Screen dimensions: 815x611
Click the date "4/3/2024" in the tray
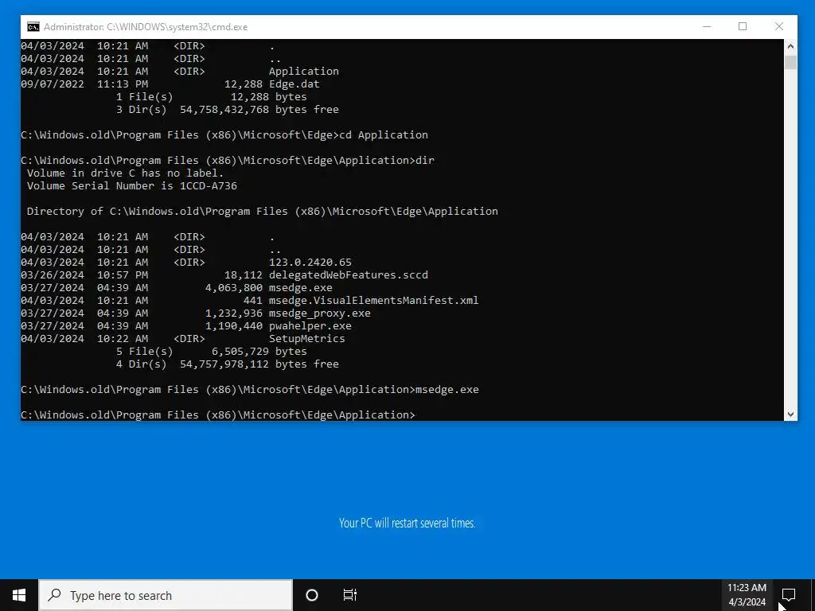[747, 602]
